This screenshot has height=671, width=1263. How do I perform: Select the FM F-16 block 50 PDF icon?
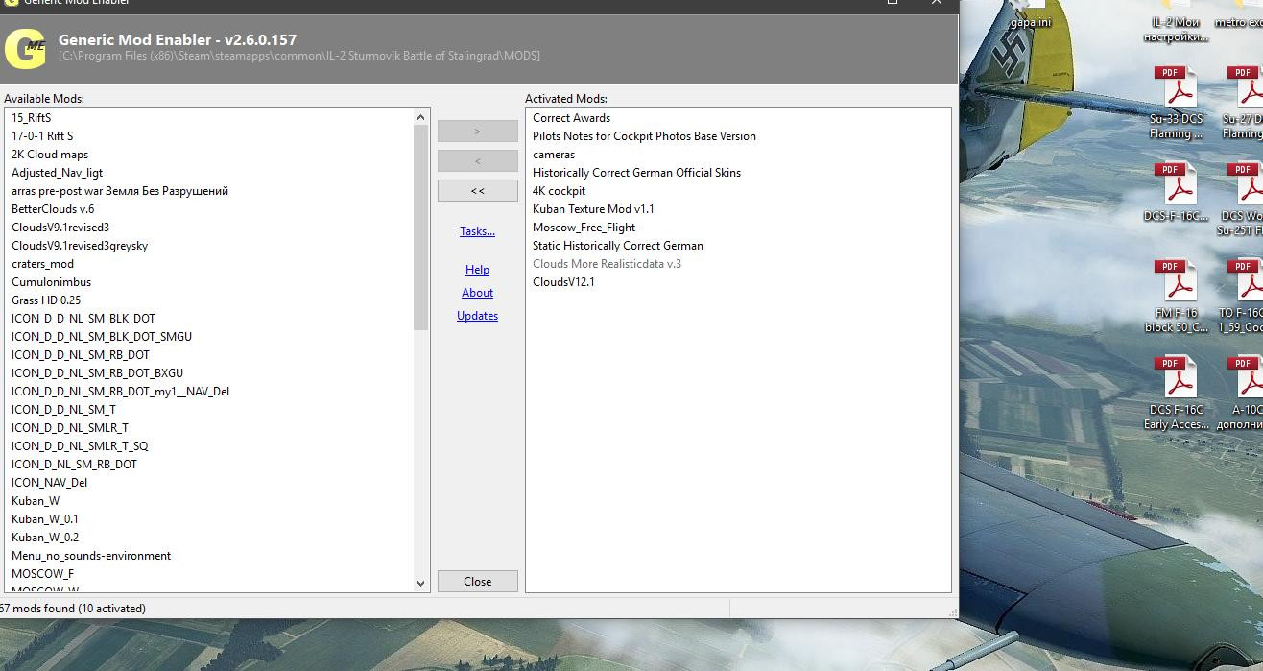pos(1178,296)
